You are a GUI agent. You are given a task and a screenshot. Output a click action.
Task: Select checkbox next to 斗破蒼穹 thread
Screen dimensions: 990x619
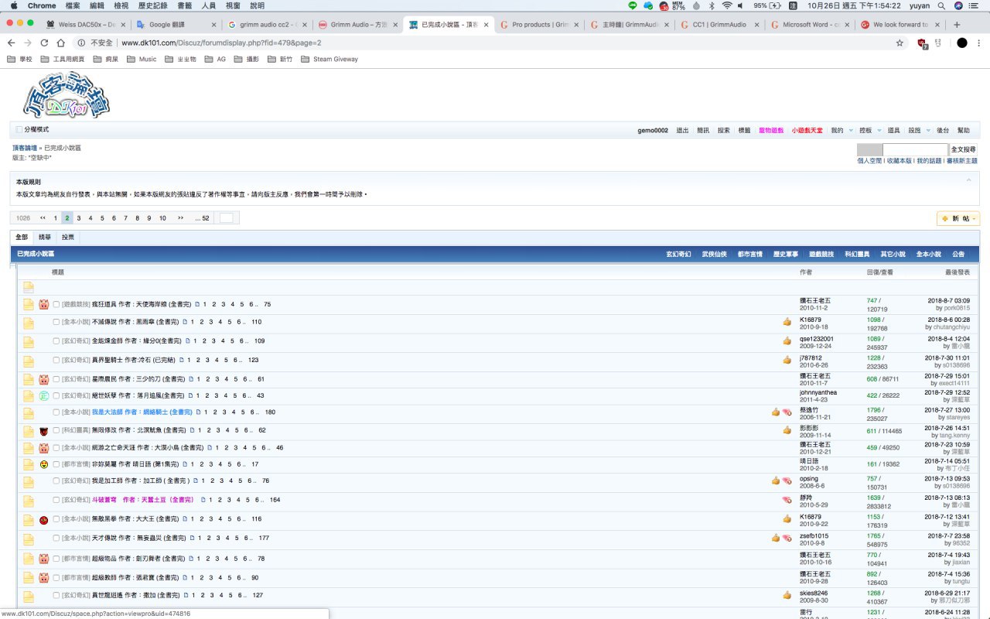[x=56, y=500]
